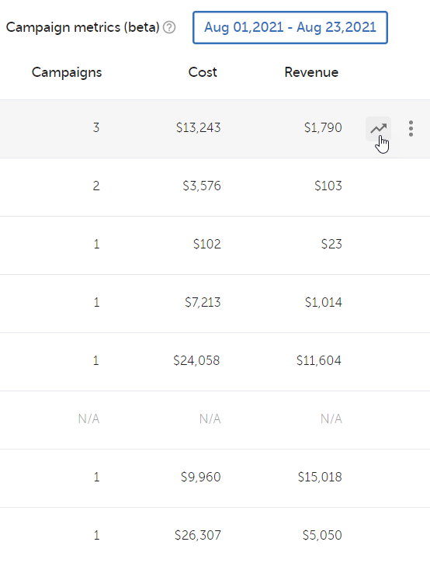Select the row with revenue $11,604
The width and height of the screenshot is (430, 580).
click(x=215, y=362)
